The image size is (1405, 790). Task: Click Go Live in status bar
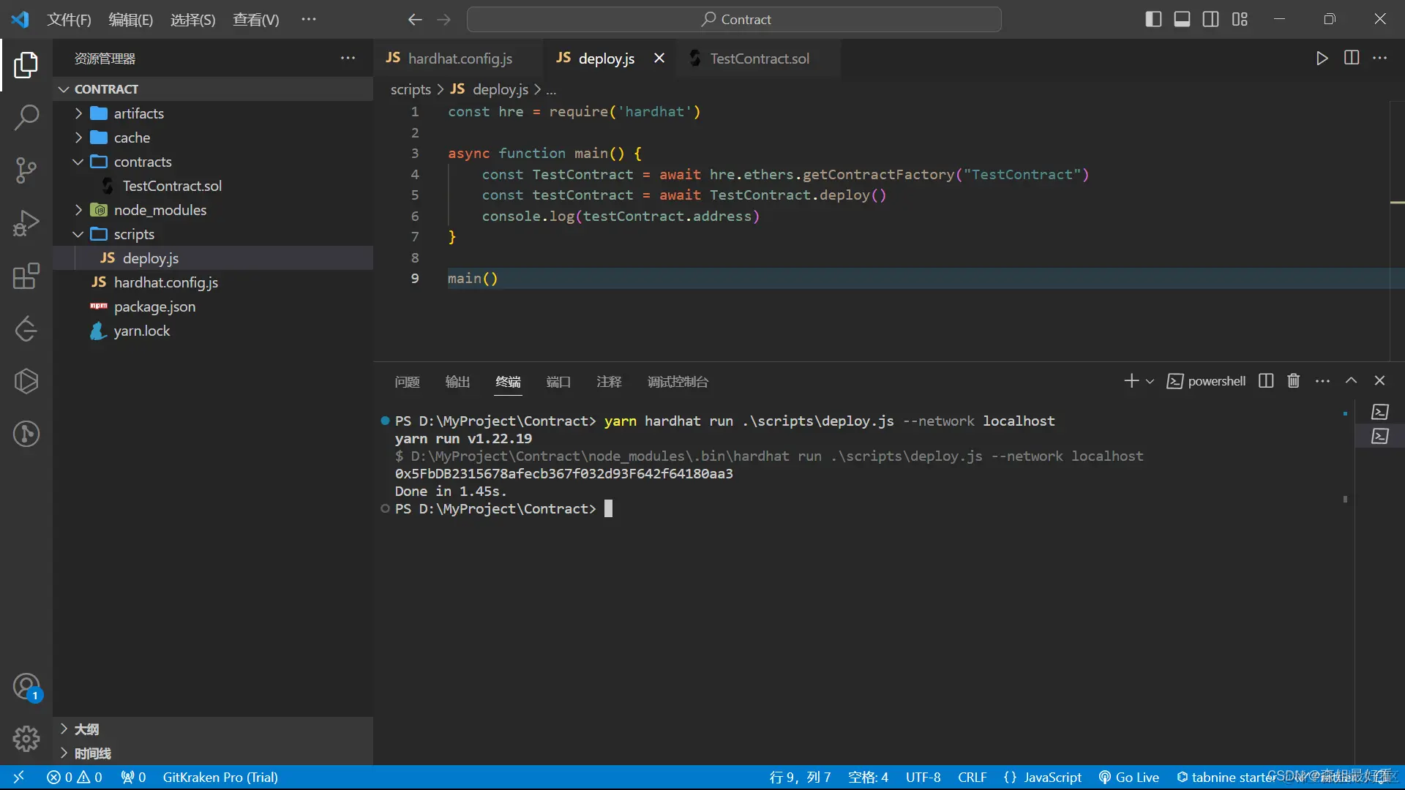click(1129, 777)
